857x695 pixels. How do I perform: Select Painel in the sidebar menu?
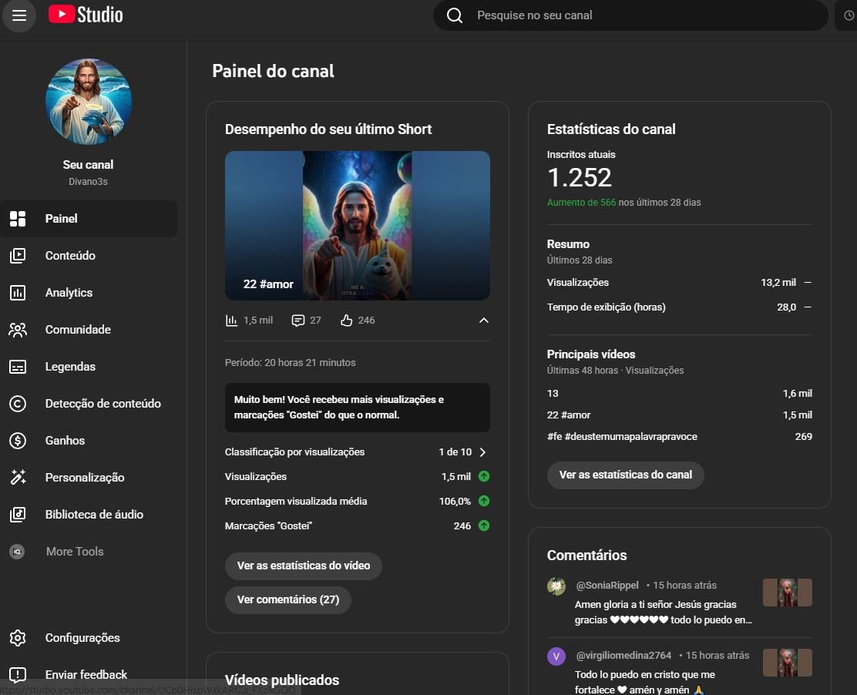(62, 219)
